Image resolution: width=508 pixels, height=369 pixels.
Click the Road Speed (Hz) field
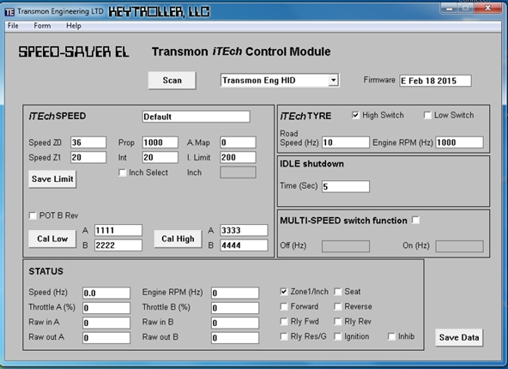point(345,142)
